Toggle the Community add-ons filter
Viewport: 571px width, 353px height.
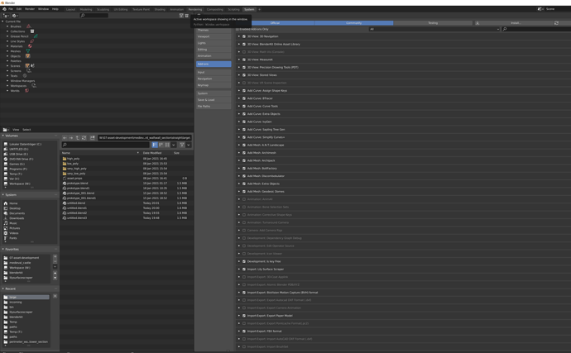click(353, 23)
